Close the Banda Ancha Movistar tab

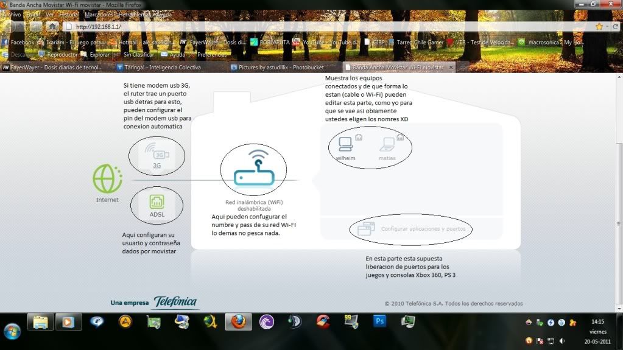point(451,67)
